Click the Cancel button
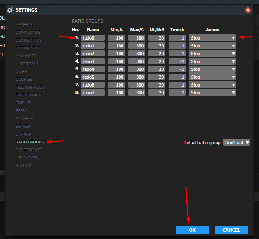259x239 pixels. click(x=231, y=230)
